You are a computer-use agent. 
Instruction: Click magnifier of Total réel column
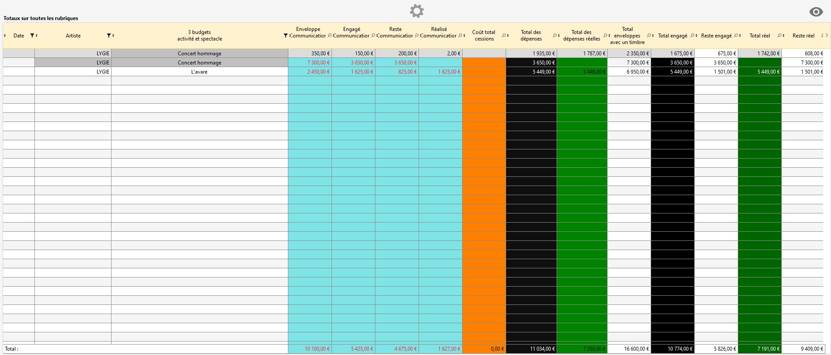[x=779, y=36]
